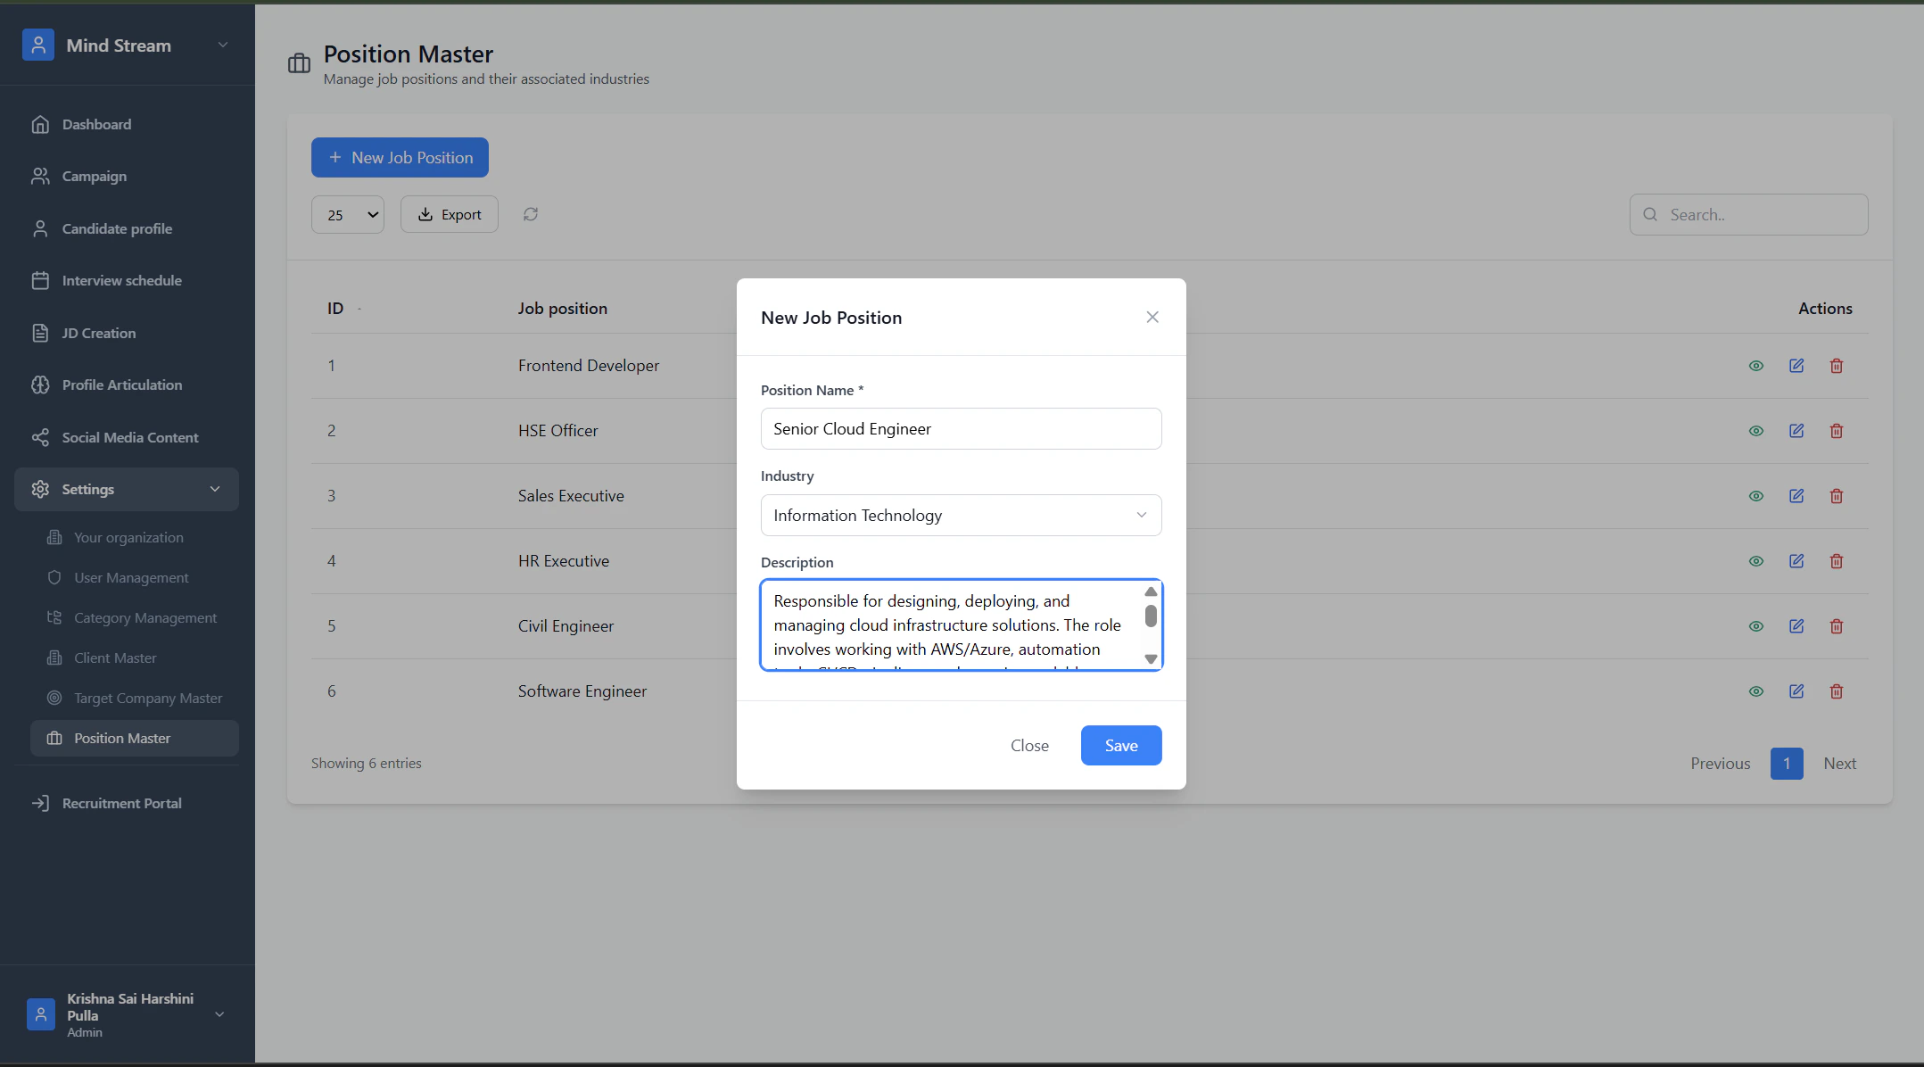Click eye icon for HR Executive row
Viewport: 1924px width, 1067px height.
(1756, 561)
